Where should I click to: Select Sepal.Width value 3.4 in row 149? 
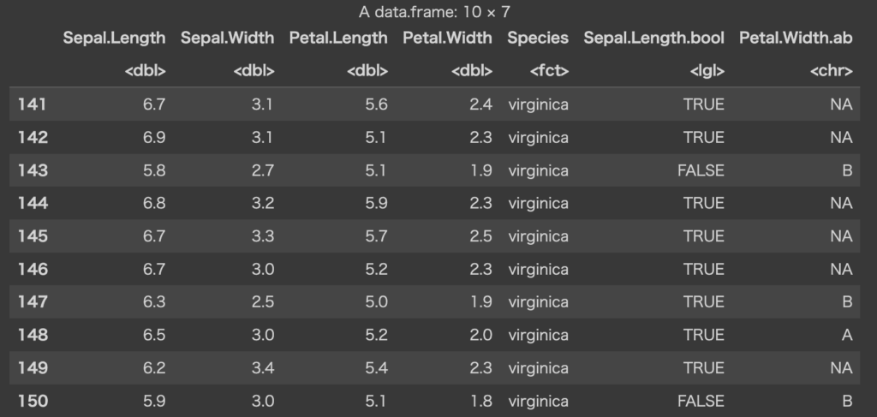pos(262,368)
